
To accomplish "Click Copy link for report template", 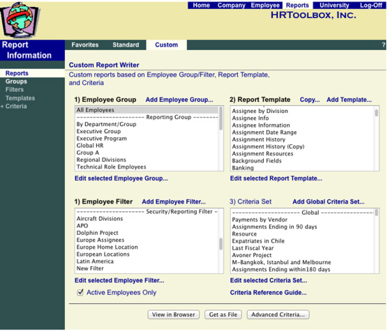I will tap(310, 100).
